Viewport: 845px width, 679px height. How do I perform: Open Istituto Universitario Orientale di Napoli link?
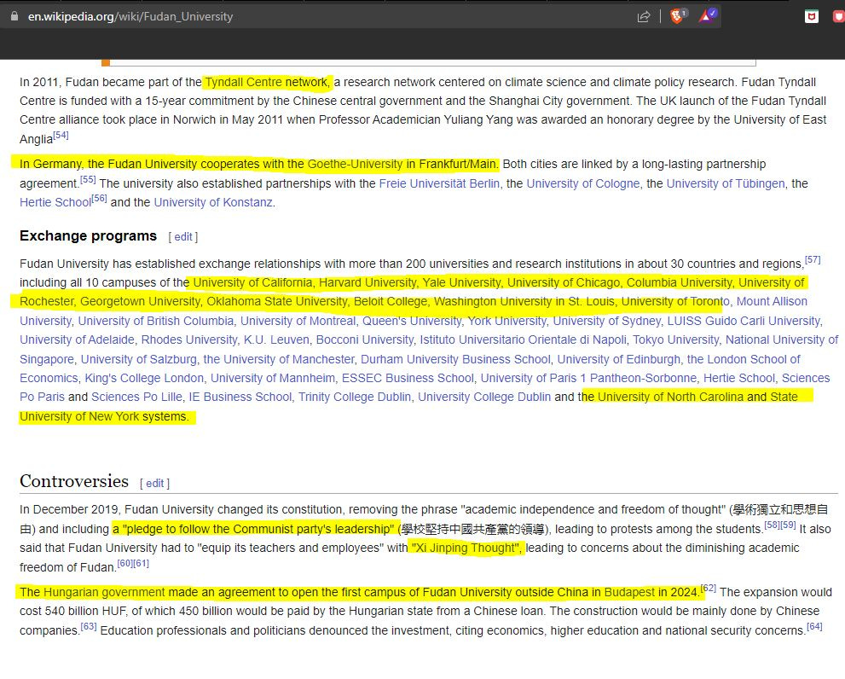click(x=523, y=339)
